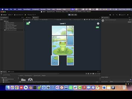
Task: Select the Inspector panel tab
Action: coord(105,18)
